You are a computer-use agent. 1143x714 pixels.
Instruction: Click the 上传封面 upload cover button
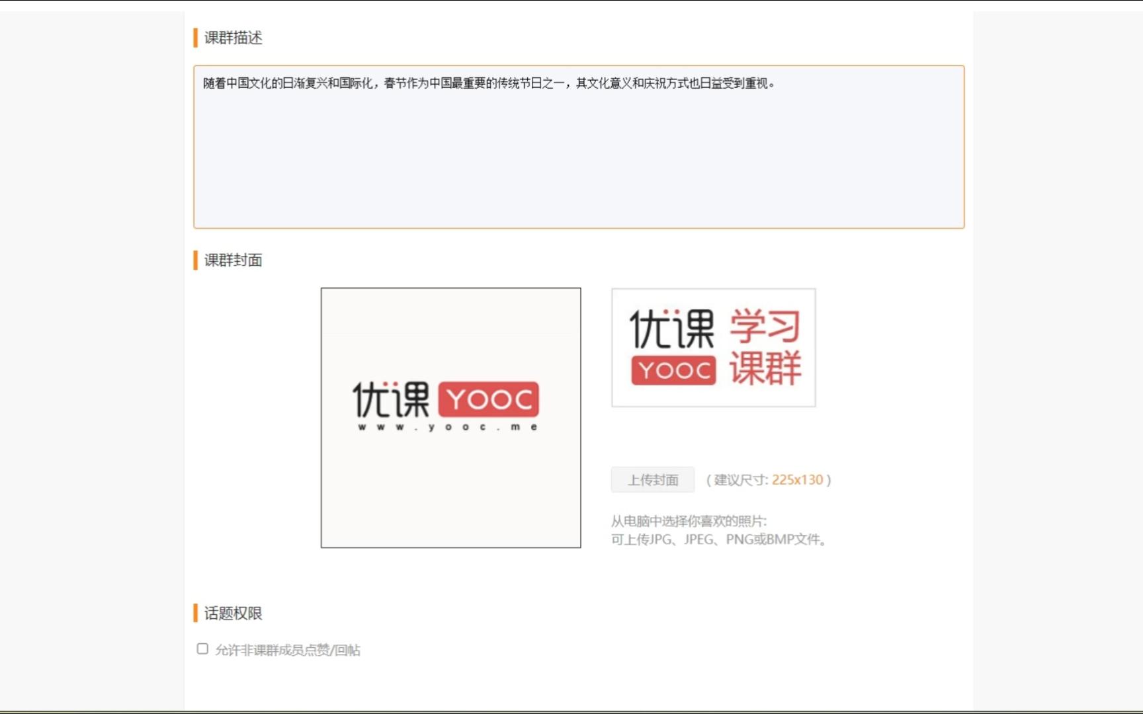(653, 480)
